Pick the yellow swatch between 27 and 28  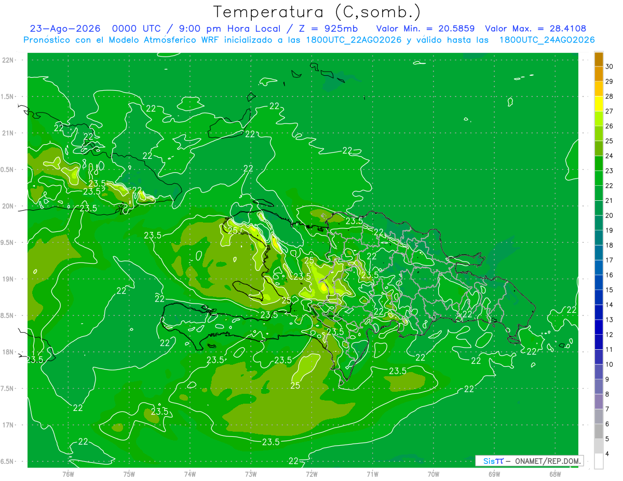(x=599, y=104)
